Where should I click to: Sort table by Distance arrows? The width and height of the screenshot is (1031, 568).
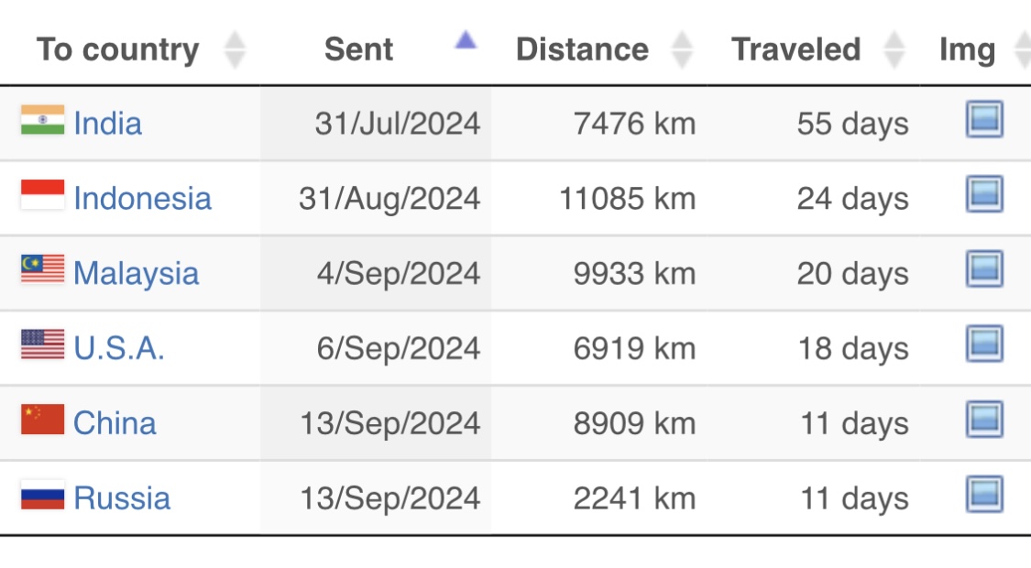[682, 49]
